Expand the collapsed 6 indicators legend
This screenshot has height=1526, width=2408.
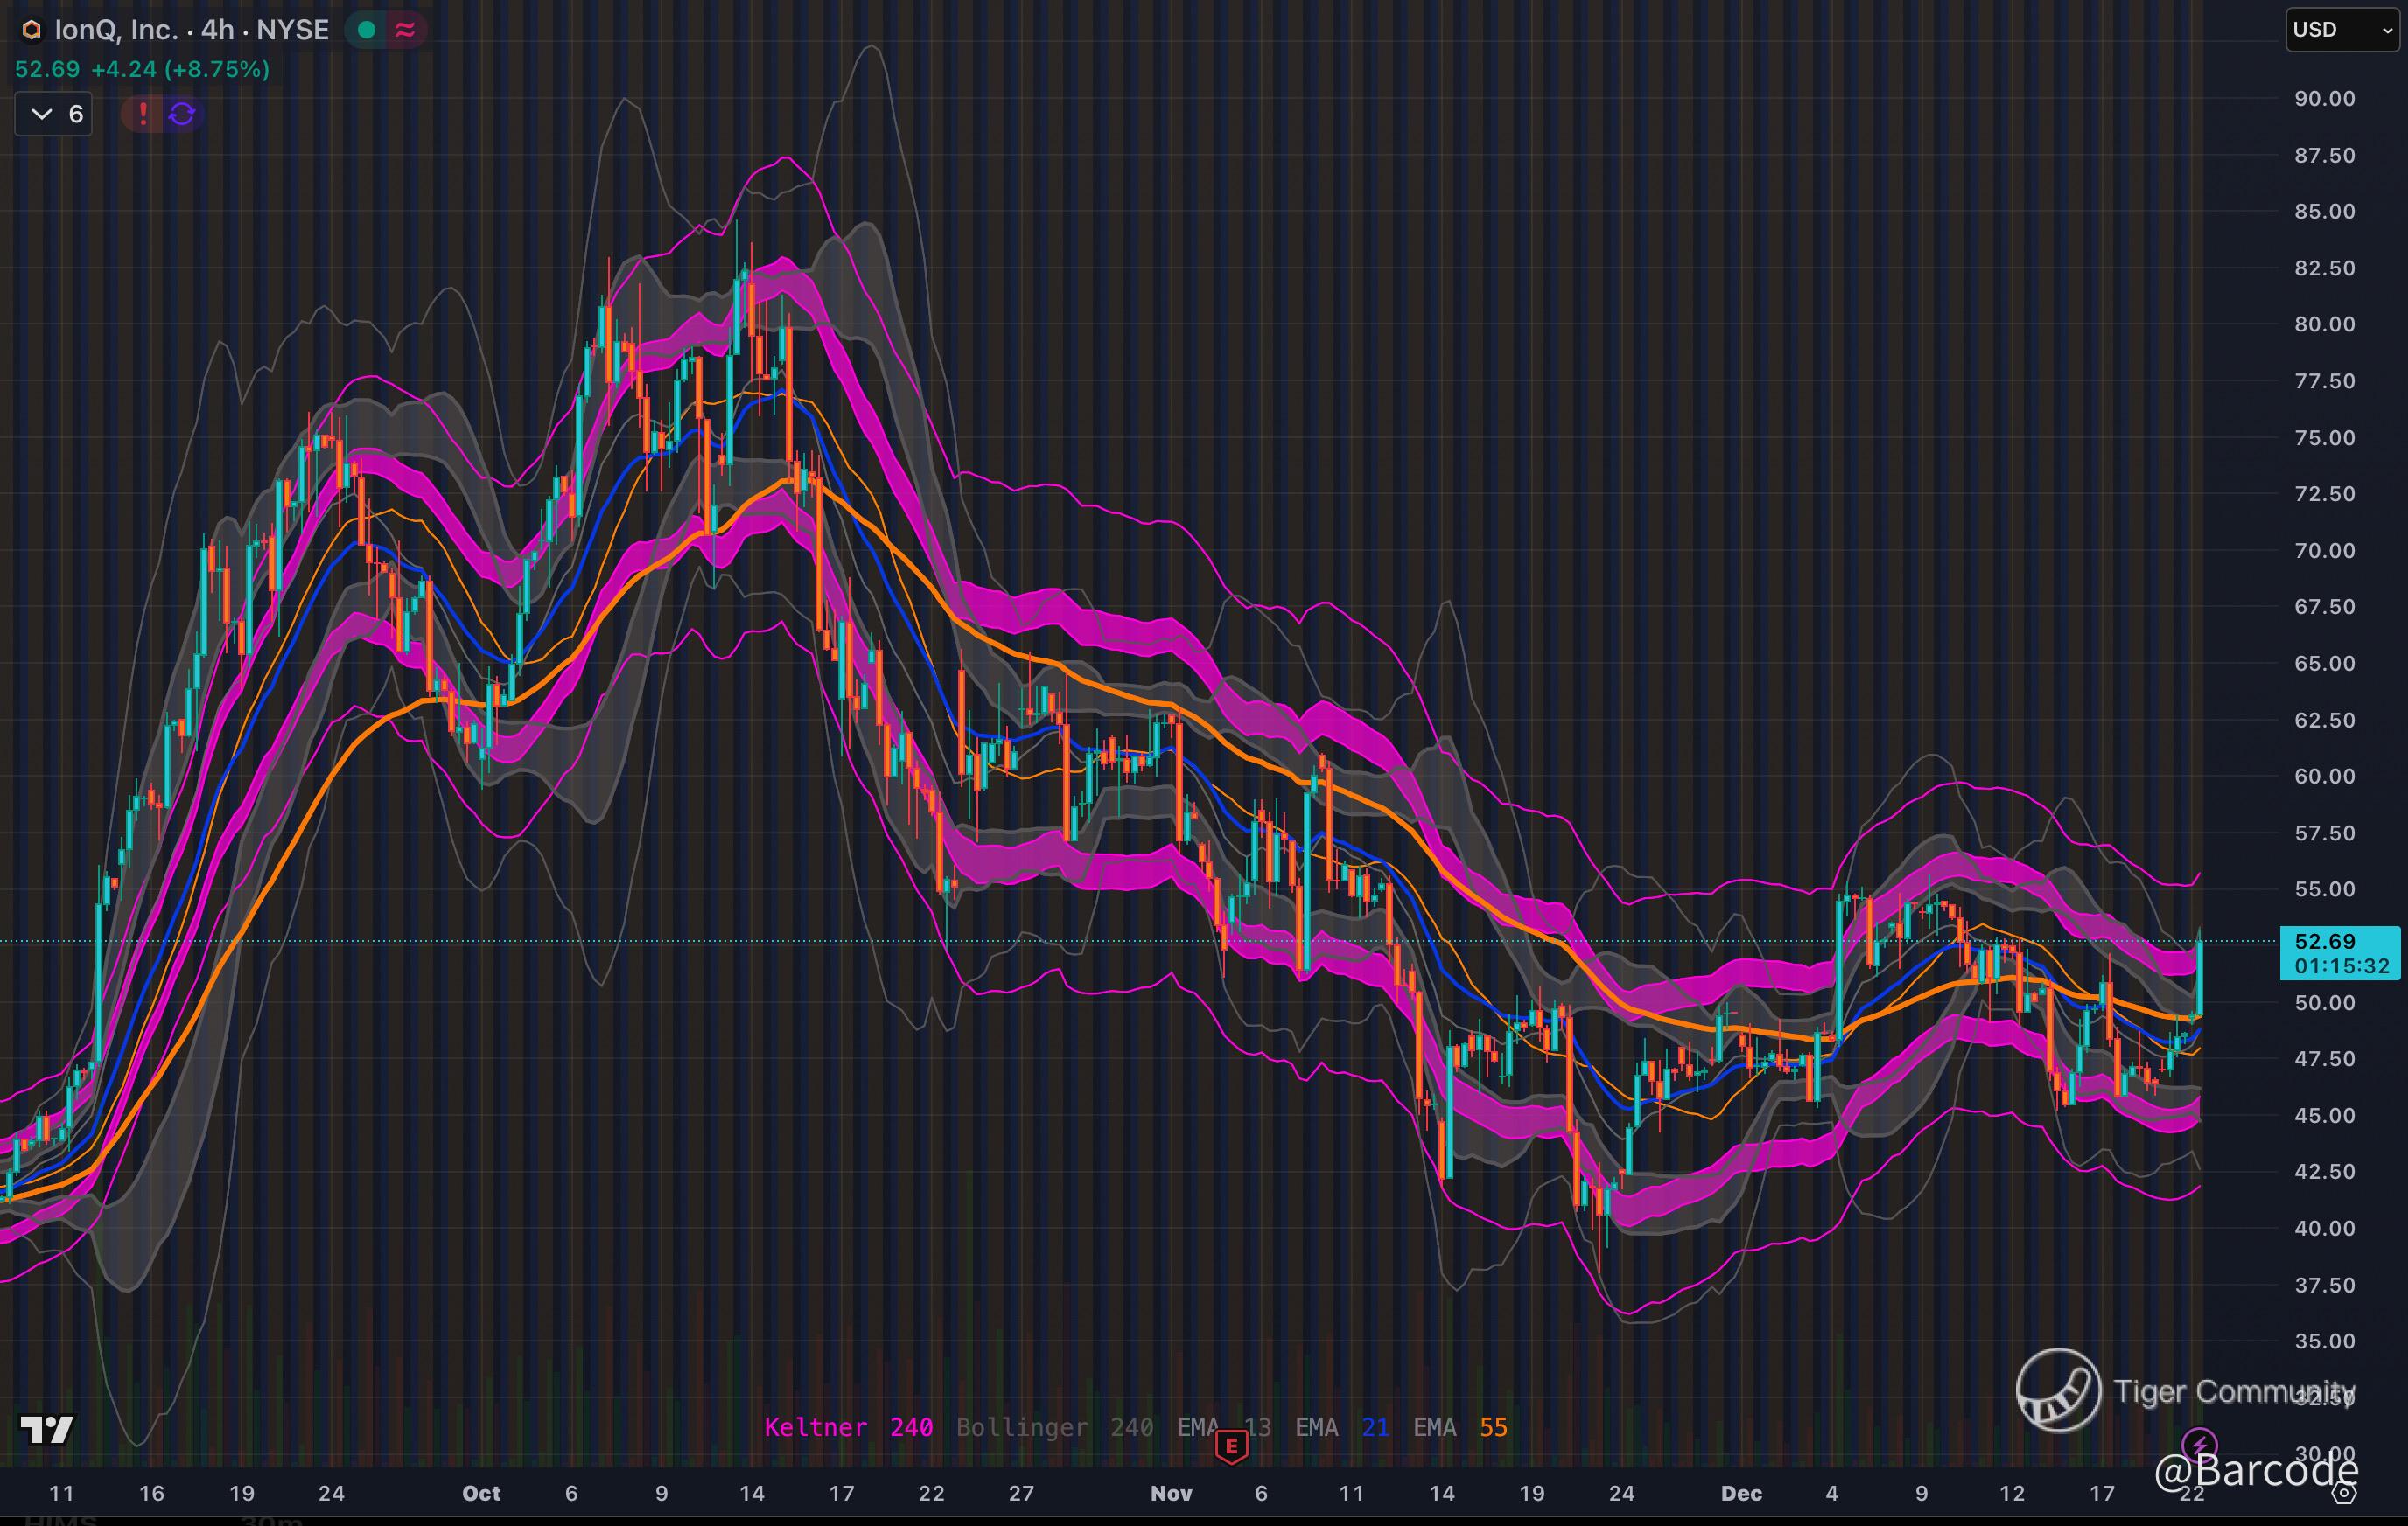point(54,114)
